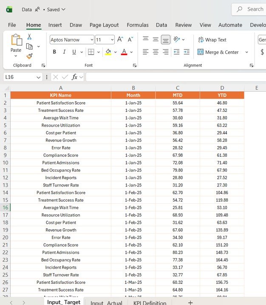
Task: Align text left
Action: coord(146,52)
